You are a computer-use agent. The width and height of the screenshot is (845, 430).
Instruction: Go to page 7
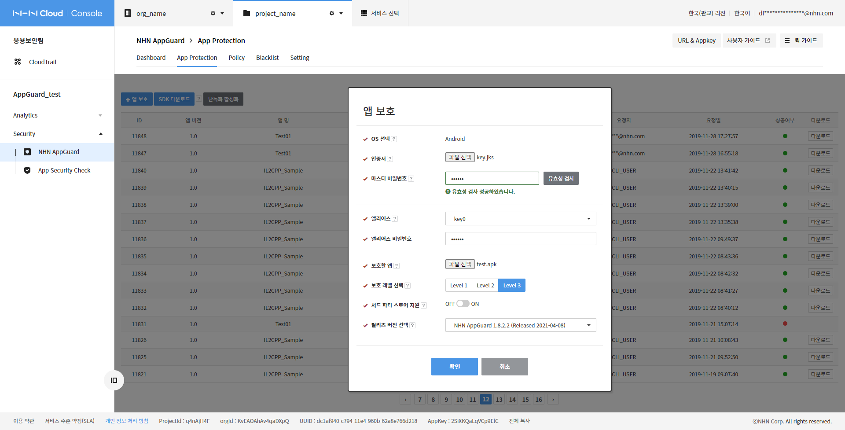pyautogui.click(x=420, y=400)
